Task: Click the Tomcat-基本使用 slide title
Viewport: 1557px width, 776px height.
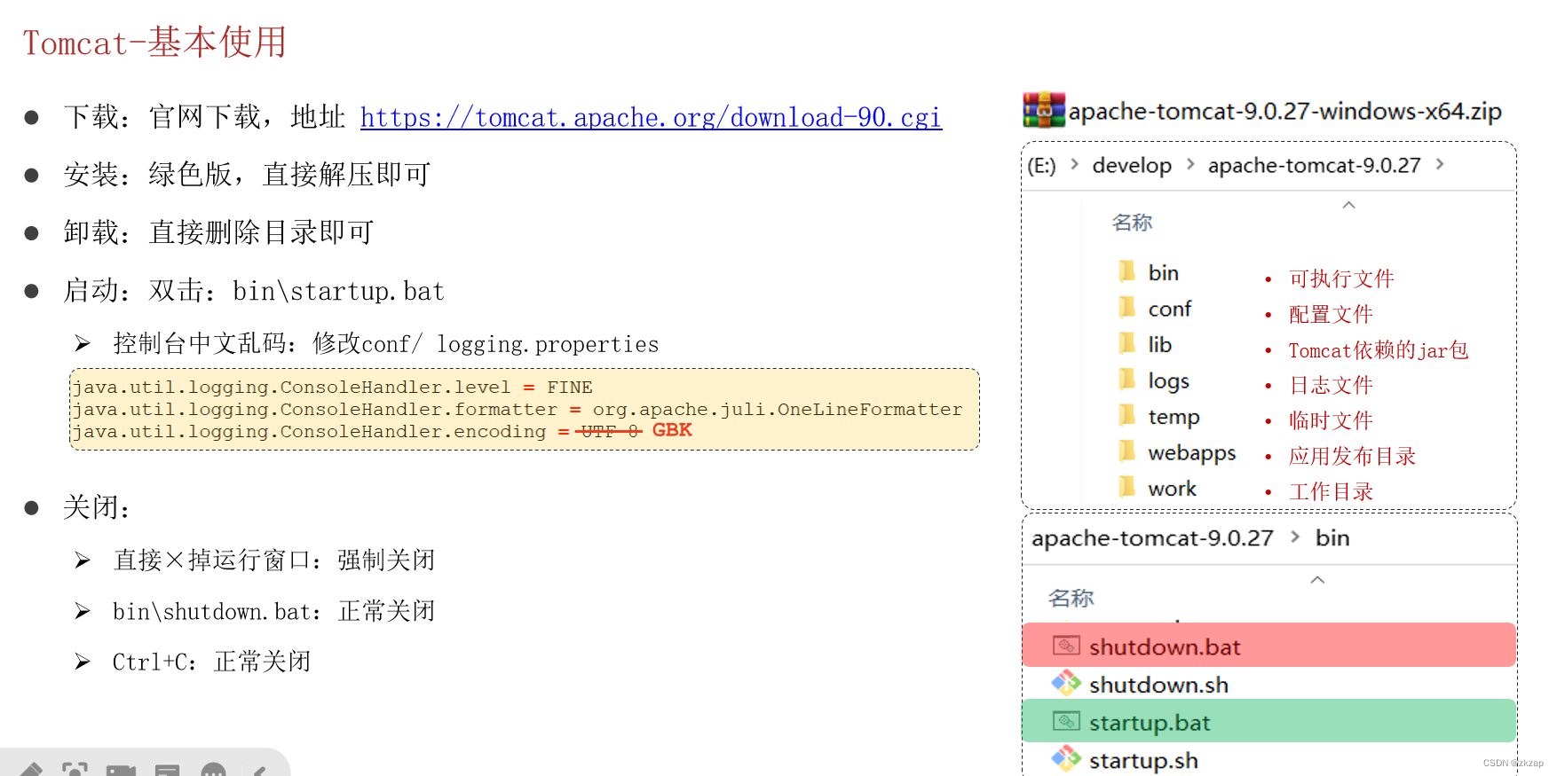Action: tap(154, 43)
